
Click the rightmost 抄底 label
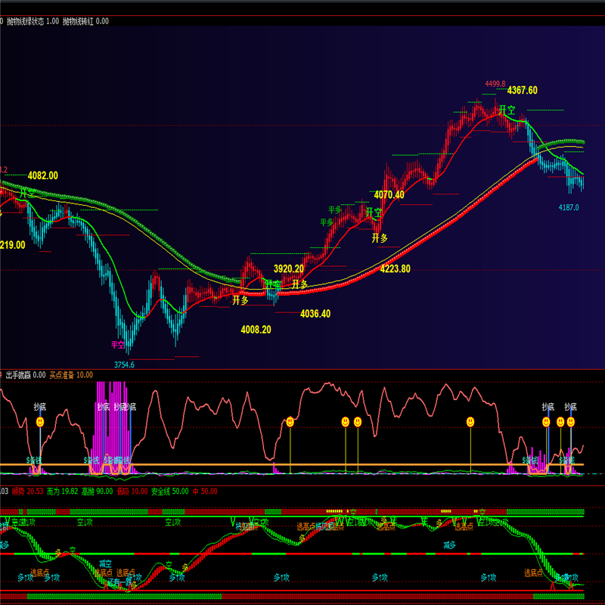(570, 407)
